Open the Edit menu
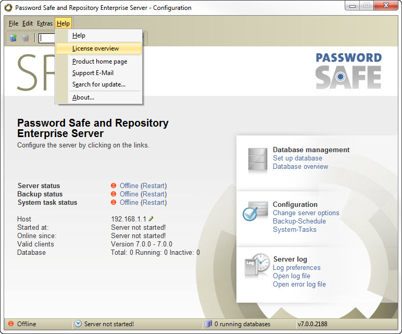 click(x=28, y=23)
